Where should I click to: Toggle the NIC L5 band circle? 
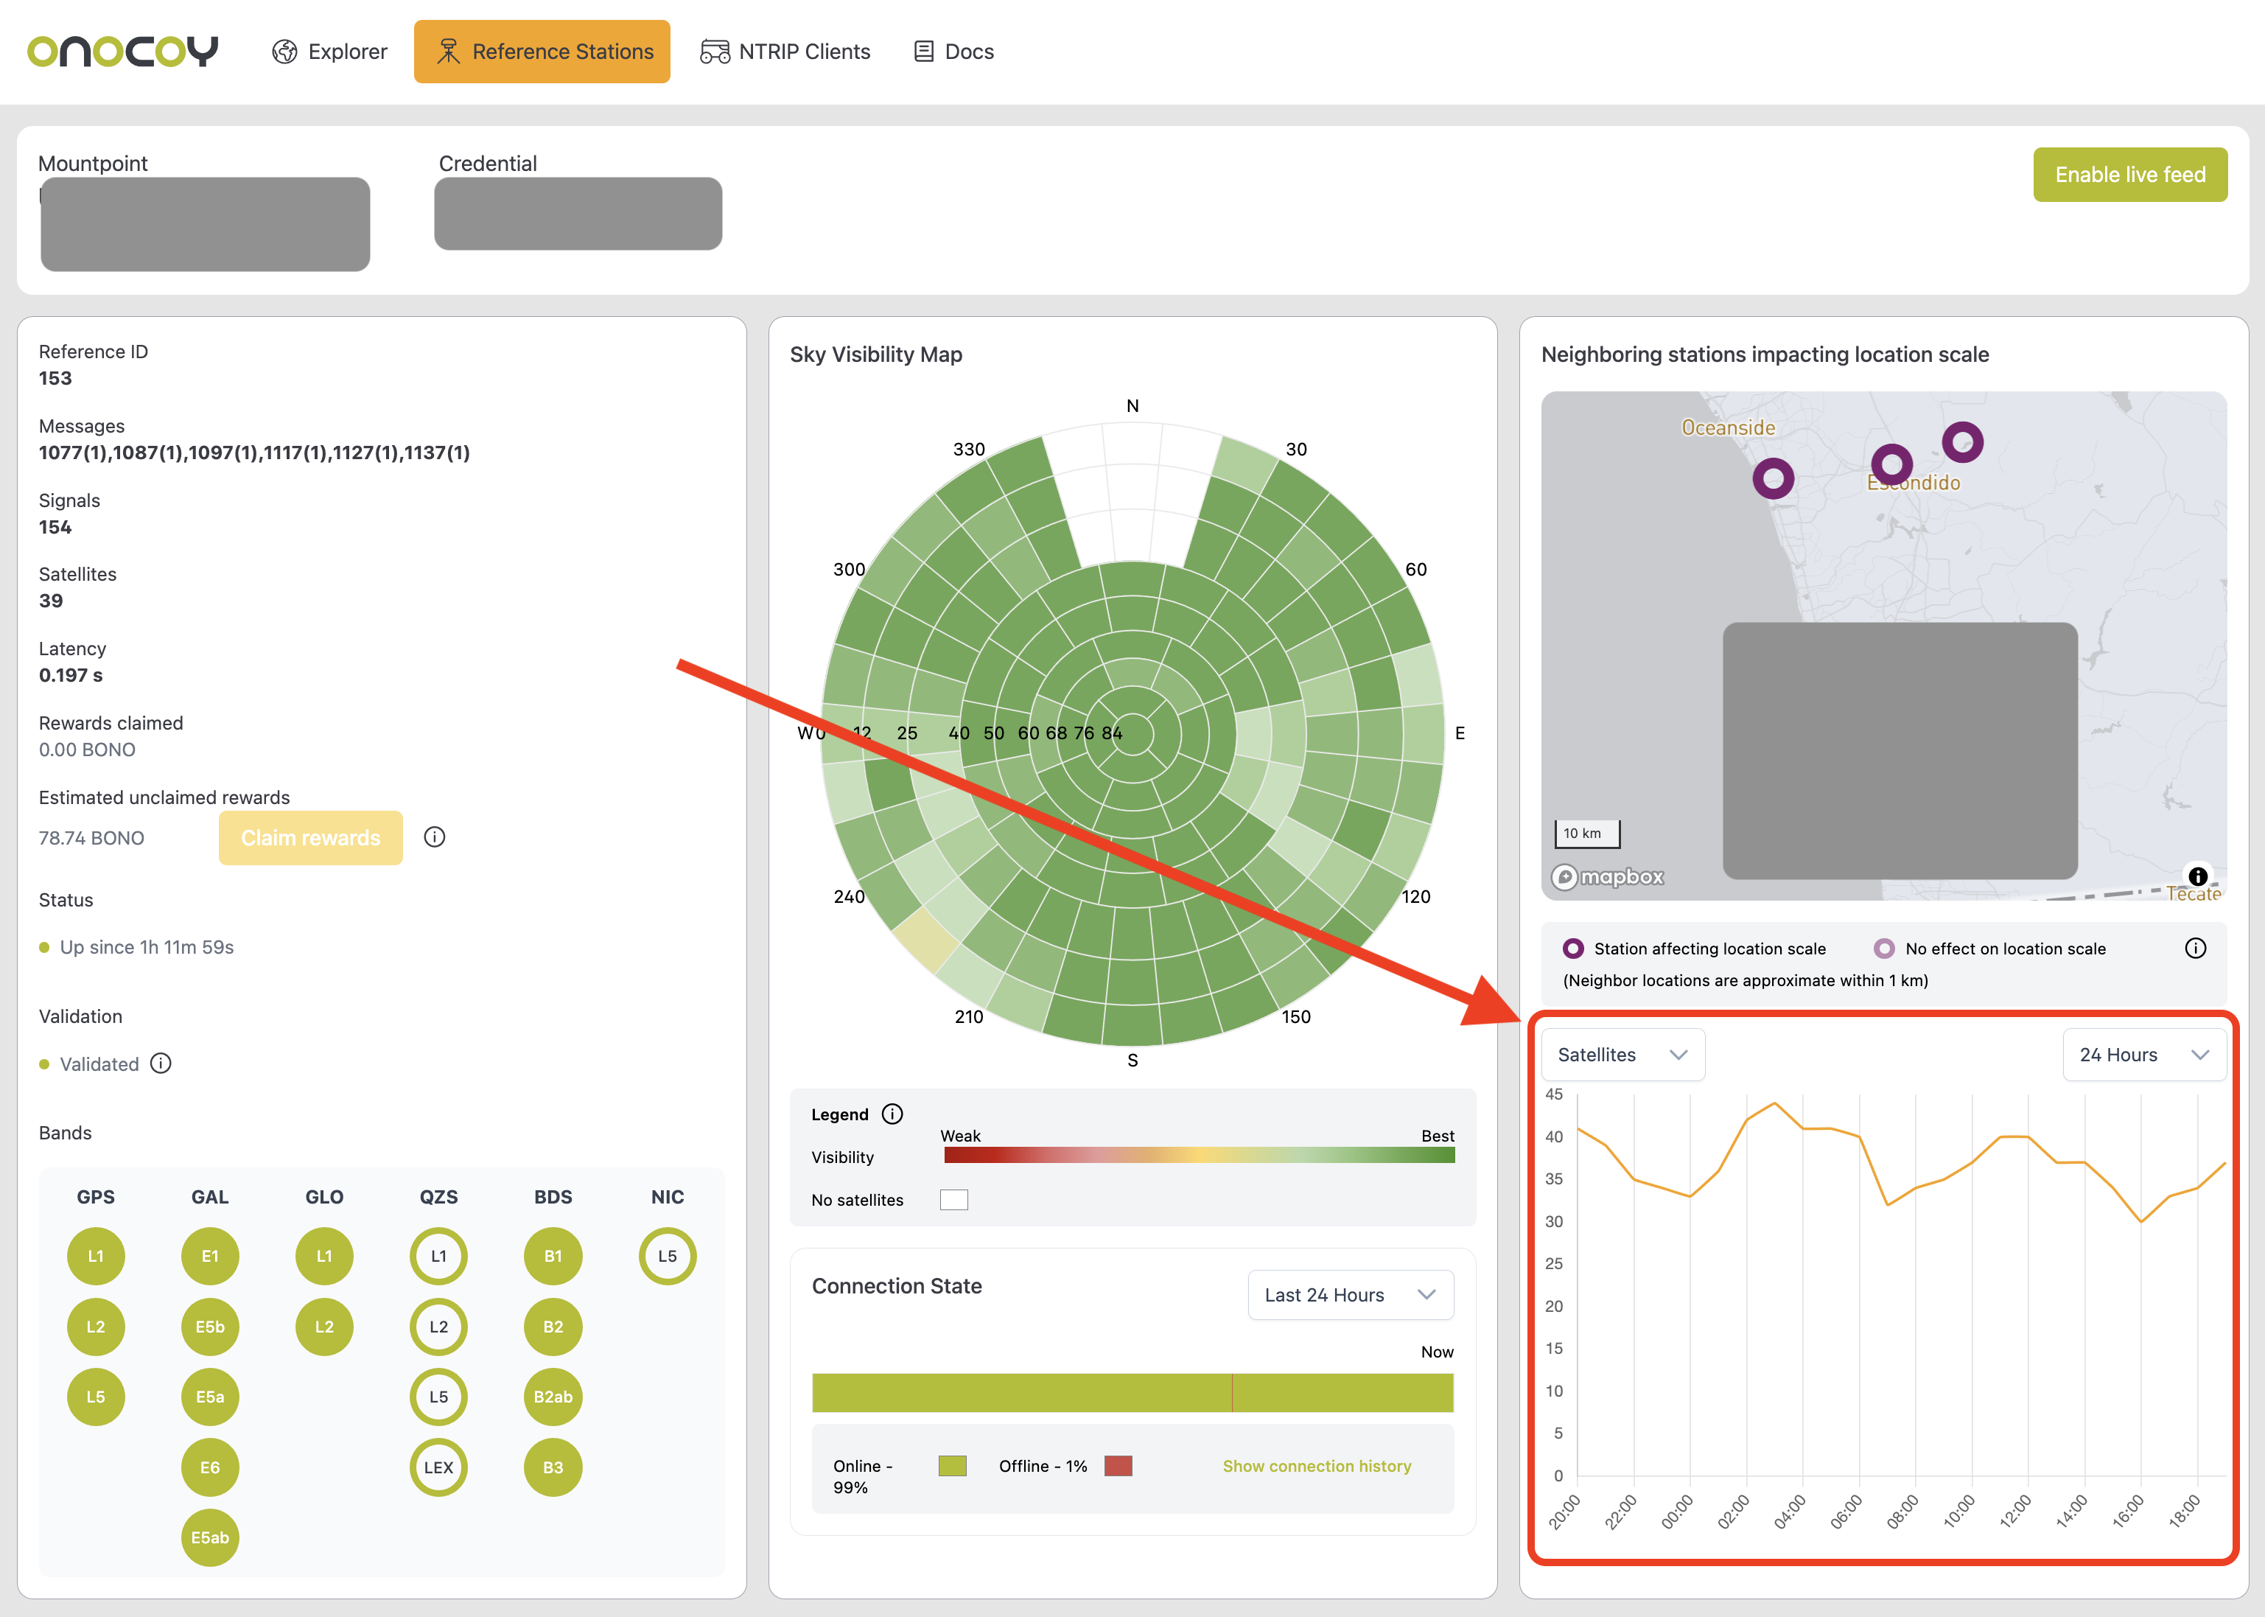click(667, 1256)
